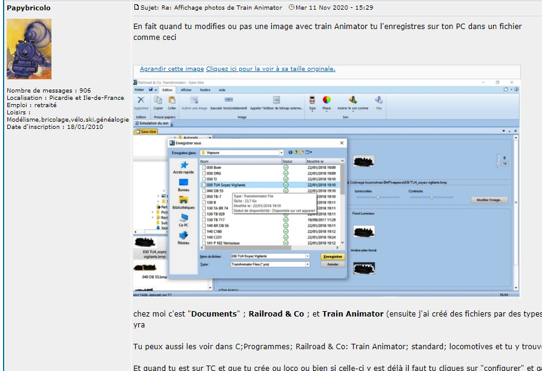Select the Bibliothèques folder shortcut
The width and height of the screenshot is (542, 371).
tap(183, 202)
